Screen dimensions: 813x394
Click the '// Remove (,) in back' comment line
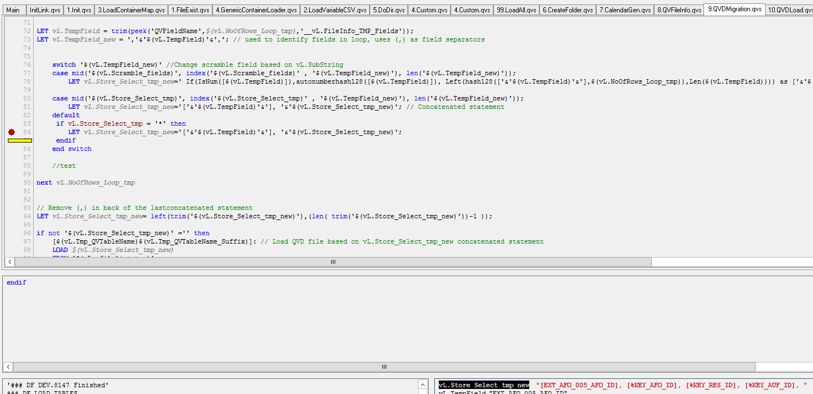pos(144,208)
